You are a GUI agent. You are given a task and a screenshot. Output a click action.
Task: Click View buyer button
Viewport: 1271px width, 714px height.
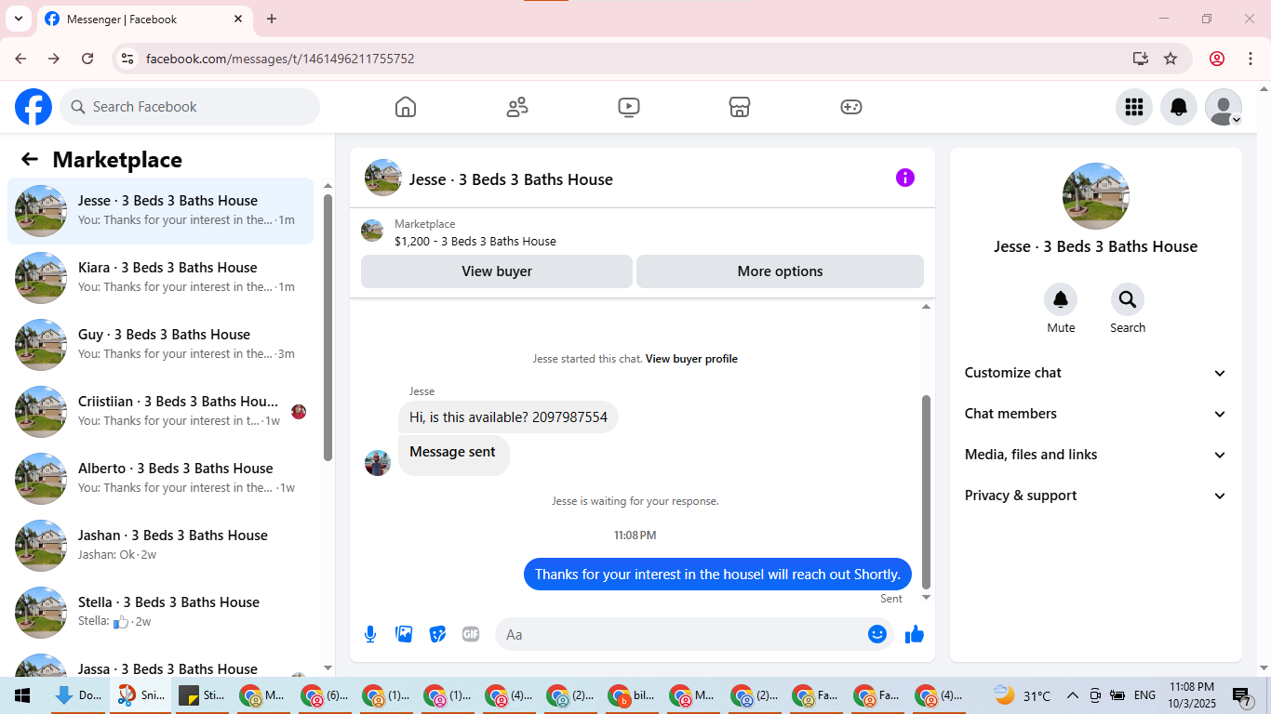(497, 271)
